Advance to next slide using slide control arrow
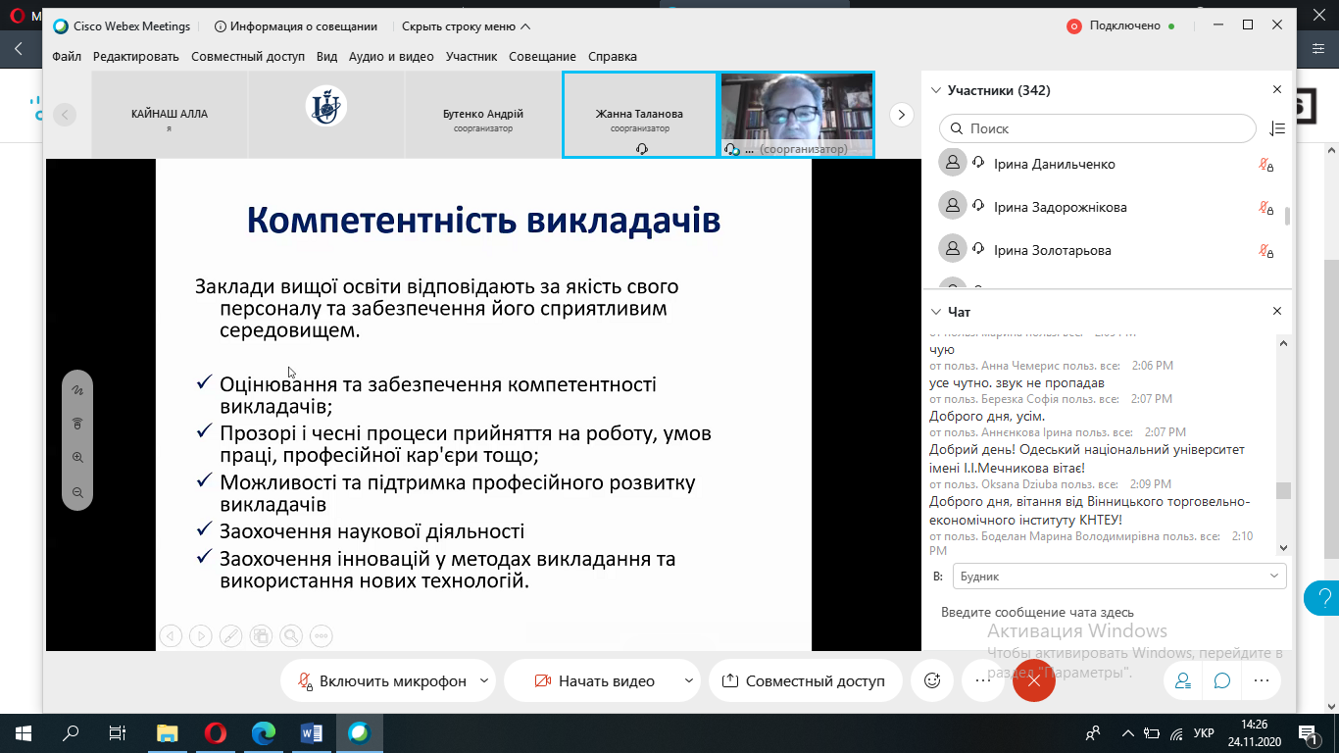The height and width of the screenshot is (753, 1339). pos(200,636)
